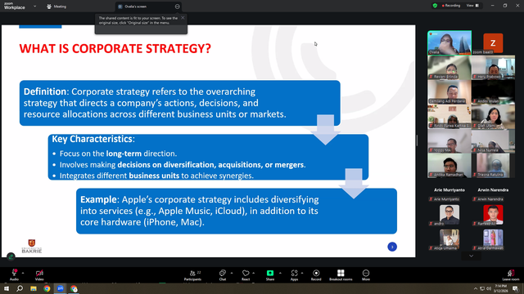
Task: Click the encryption shield icon
Action: pos(435,6)
